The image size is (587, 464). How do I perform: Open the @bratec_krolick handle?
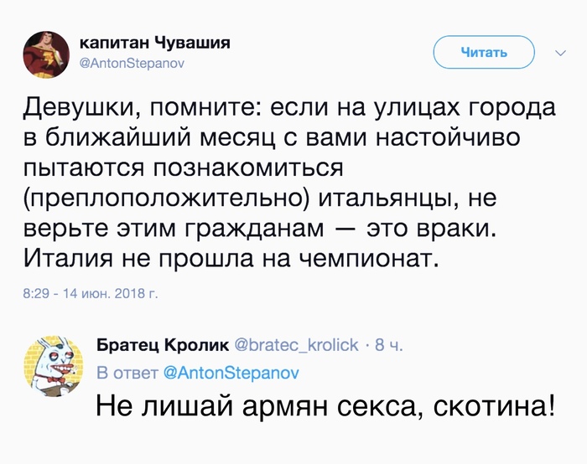(x=293, y=344)
